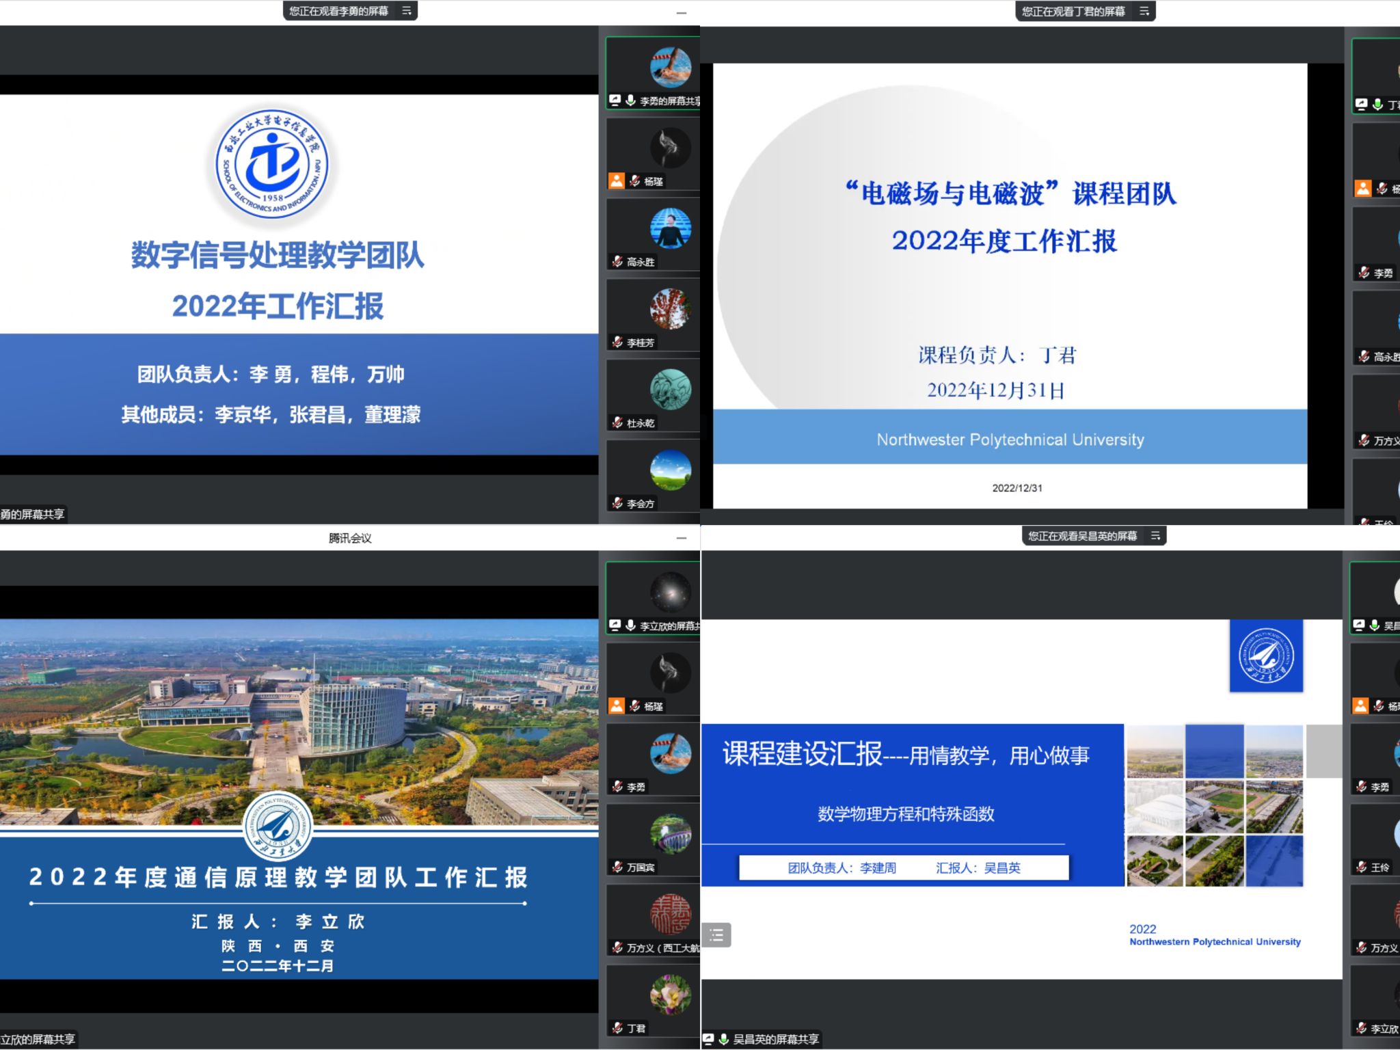Click muted microphone icon next to 李桂芳
1400x1050 pixels.
tap(617, 342)
